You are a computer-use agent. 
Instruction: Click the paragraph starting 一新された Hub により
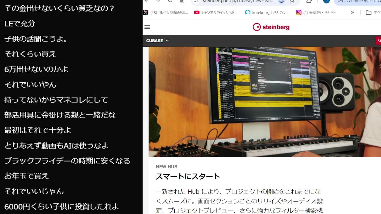pyautogui.click(x=239, y=201)
